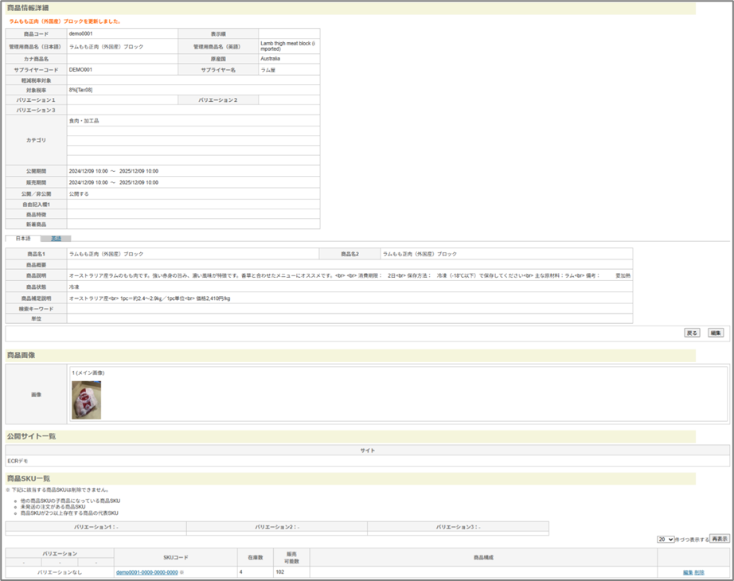This screenshot has height=581, width=734.
Task: Click the 公開サイト一覧 section heading
Action: tap(31, 436)
